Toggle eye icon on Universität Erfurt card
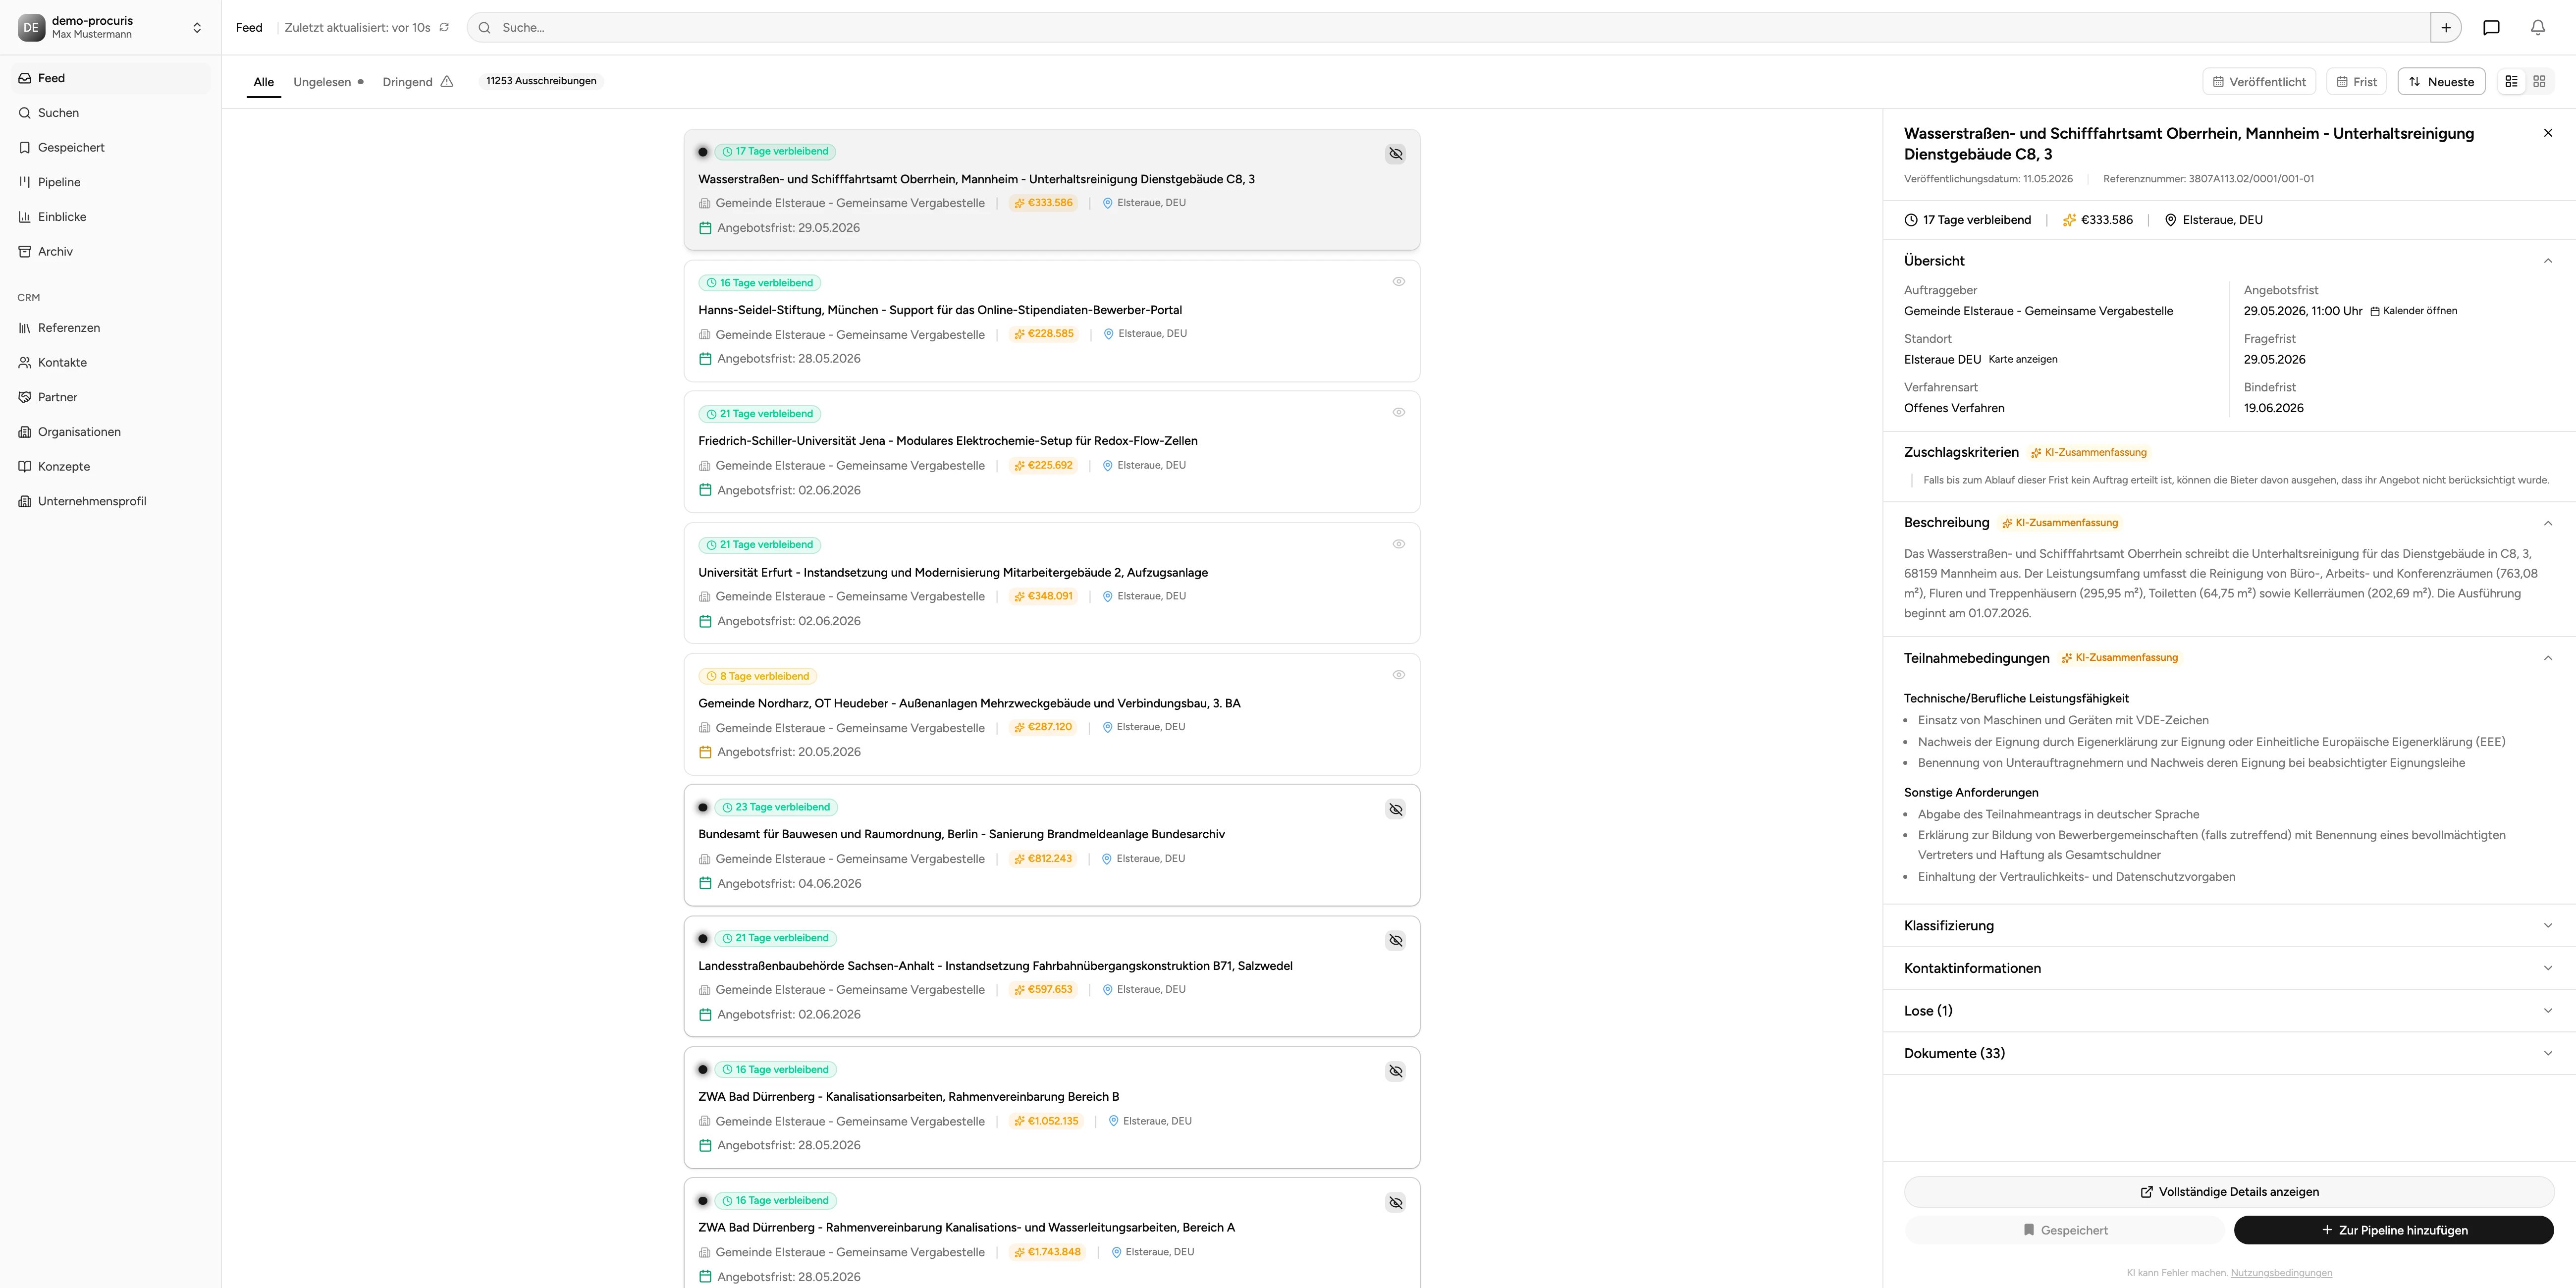The height and width of the screenshot is (1288, 2576). 1398,544
